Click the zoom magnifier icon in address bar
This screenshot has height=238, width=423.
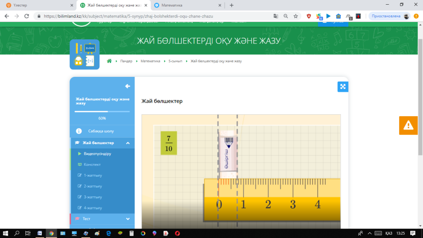[286, 16]
